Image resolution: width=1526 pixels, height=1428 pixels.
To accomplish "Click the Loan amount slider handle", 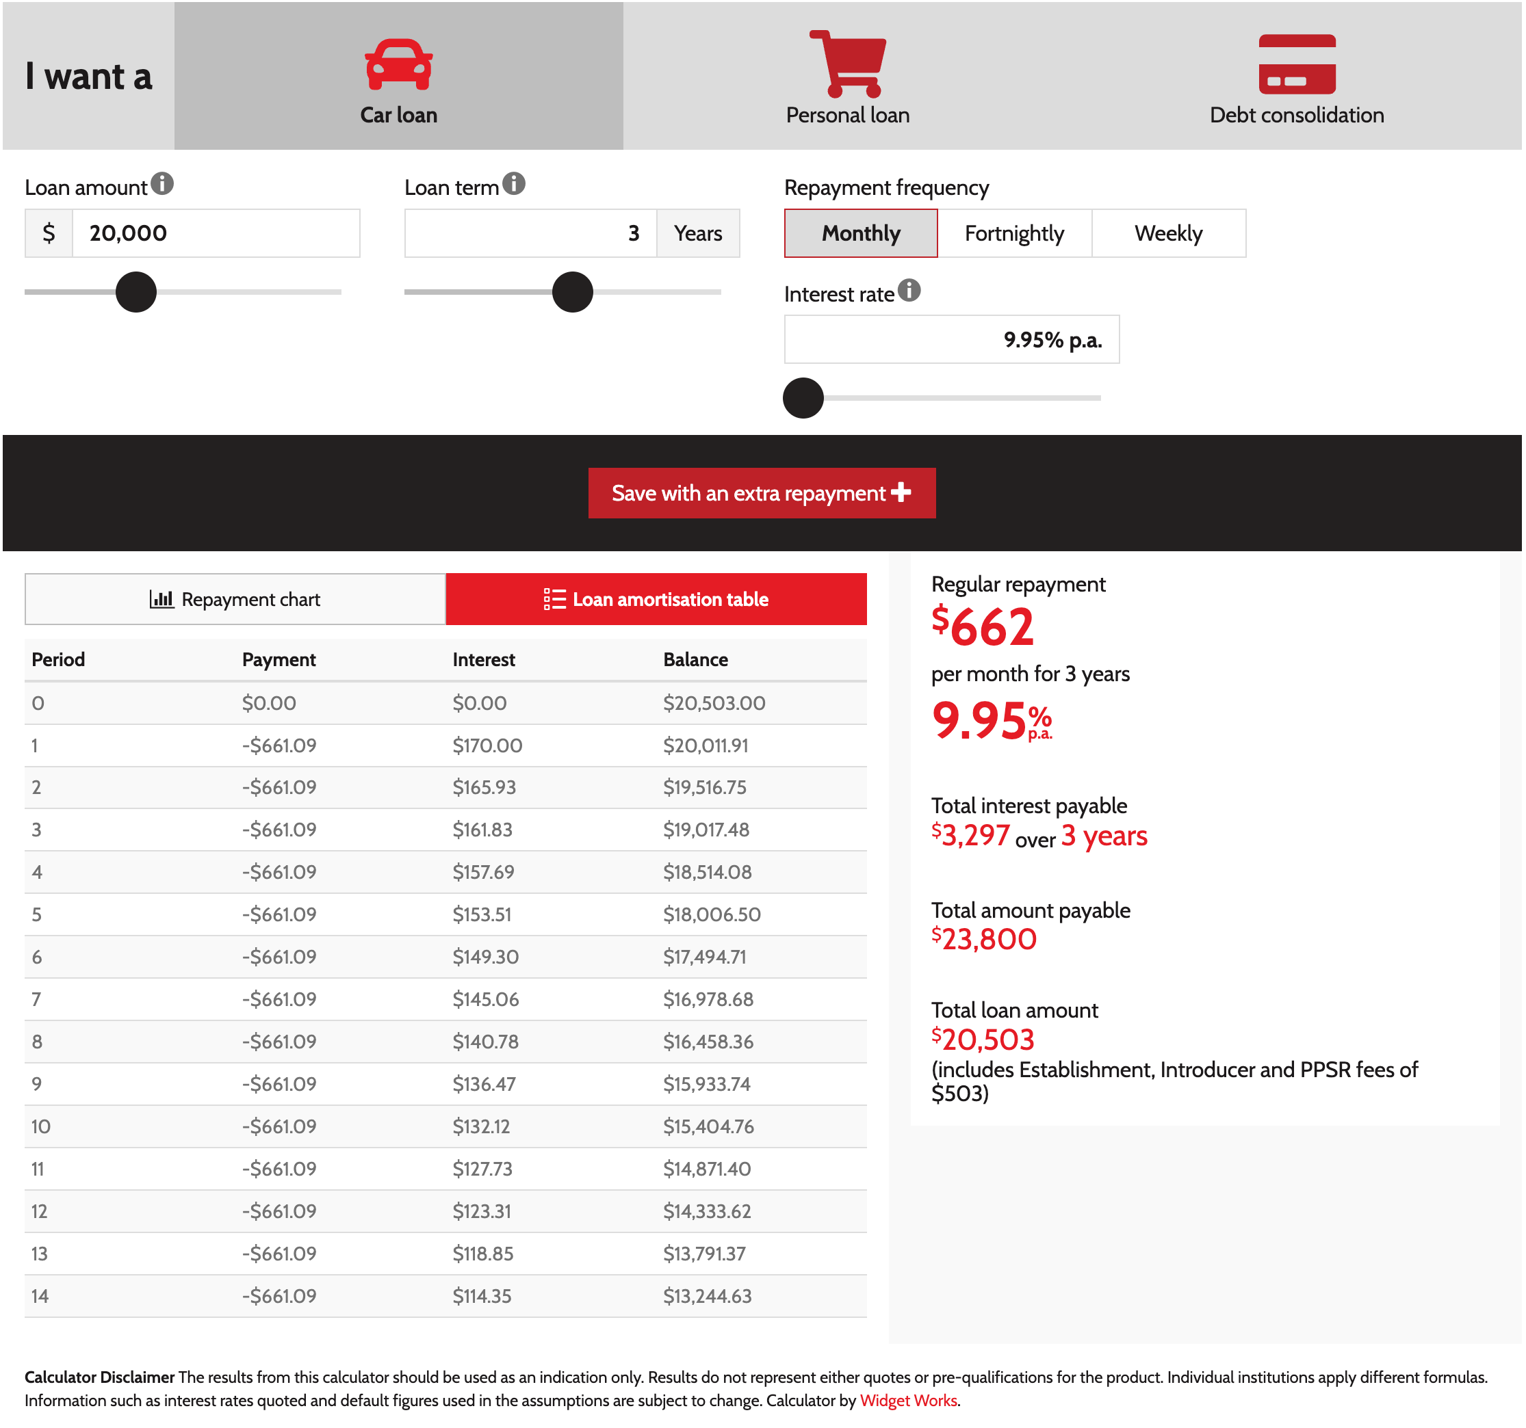I will (x=136, y=291).
